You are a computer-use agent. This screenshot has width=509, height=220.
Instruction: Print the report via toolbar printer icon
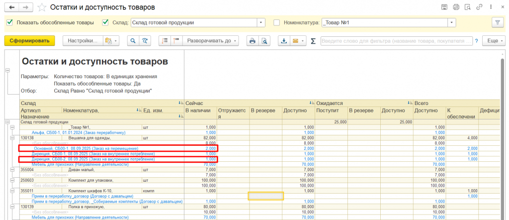[253, 41]
